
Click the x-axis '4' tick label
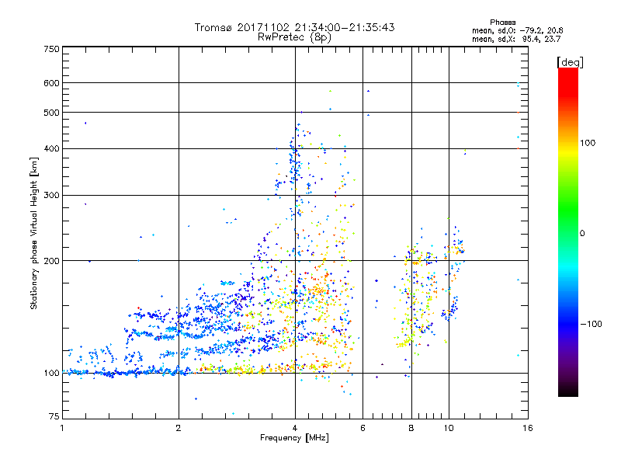(x=295, y=428)
